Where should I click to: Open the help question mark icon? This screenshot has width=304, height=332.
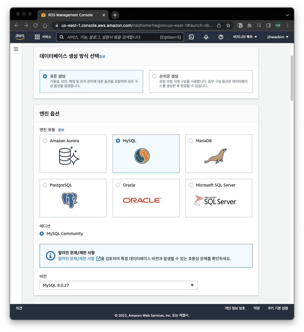coord(221,37)
